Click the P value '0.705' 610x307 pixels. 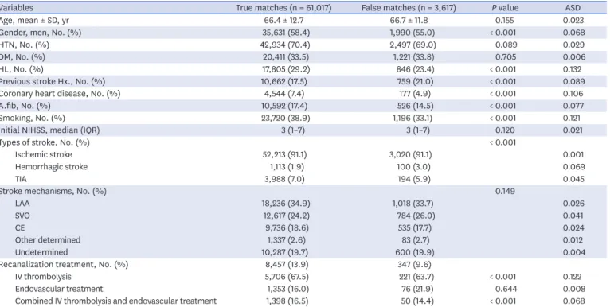(506, 57)
